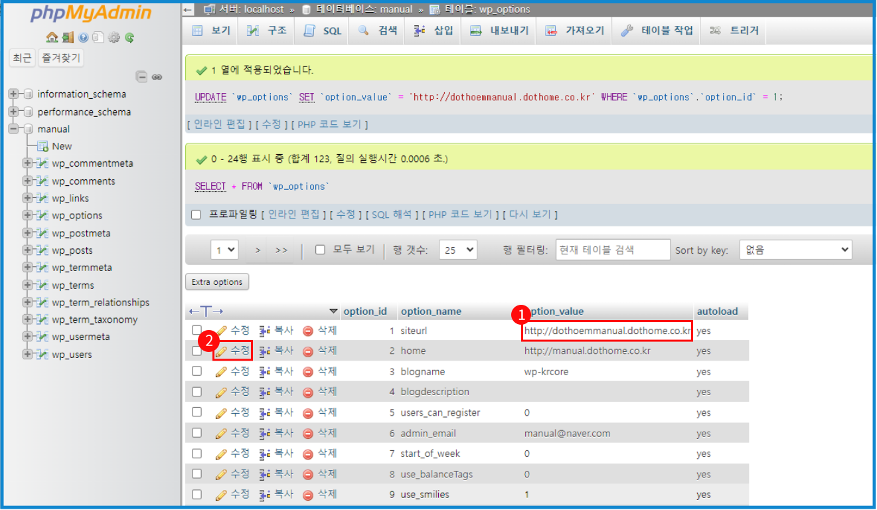
Task: Enable the 모두 보기 checkbox
Action: point(321,249)
